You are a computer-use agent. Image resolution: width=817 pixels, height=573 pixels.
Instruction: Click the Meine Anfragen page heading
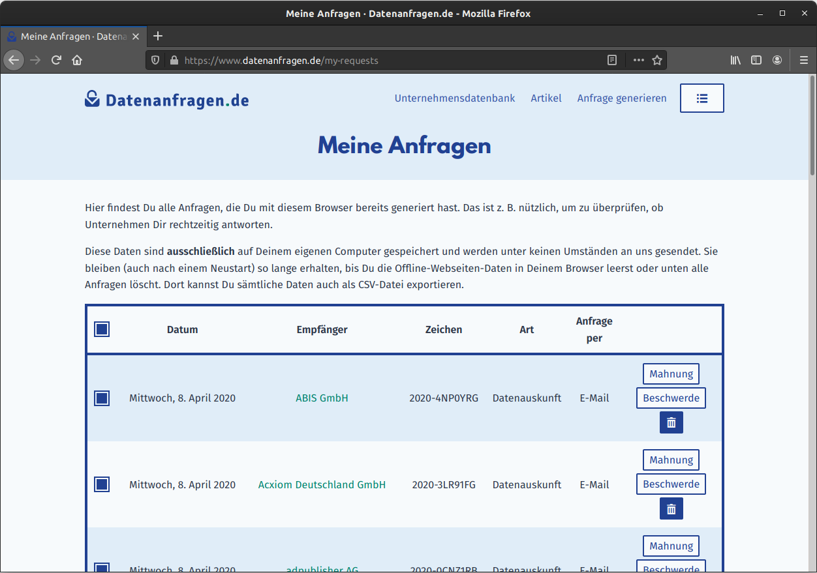click(404, 145)
